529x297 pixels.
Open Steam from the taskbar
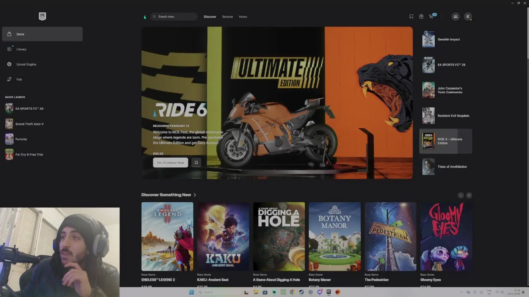tap(301, 292)
